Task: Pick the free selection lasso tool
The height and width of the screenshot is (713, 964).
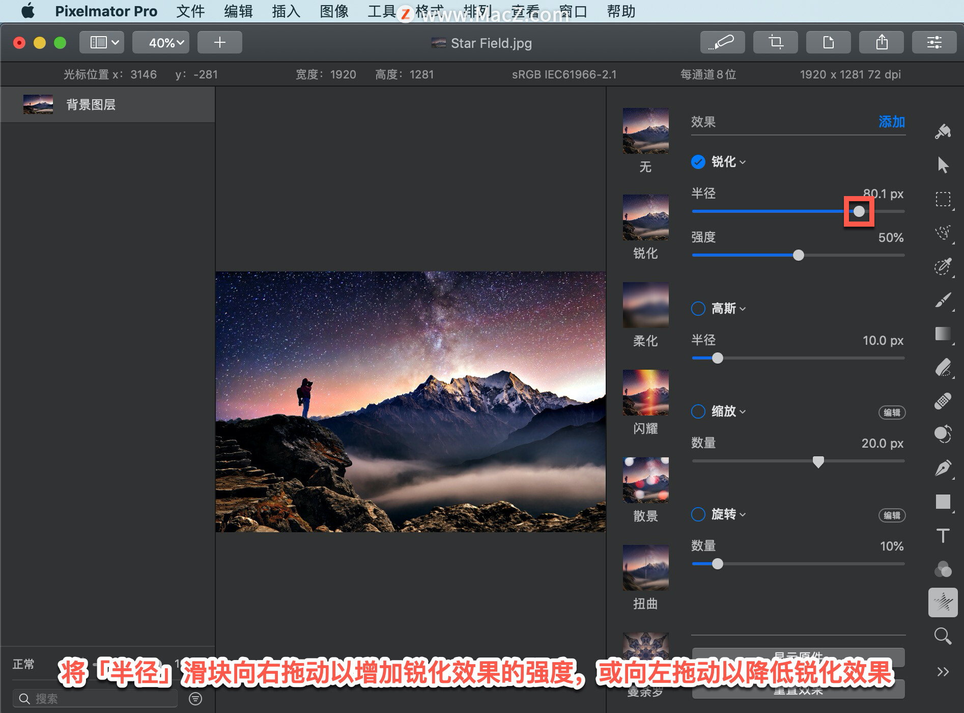Action: [x=943, y=233]
